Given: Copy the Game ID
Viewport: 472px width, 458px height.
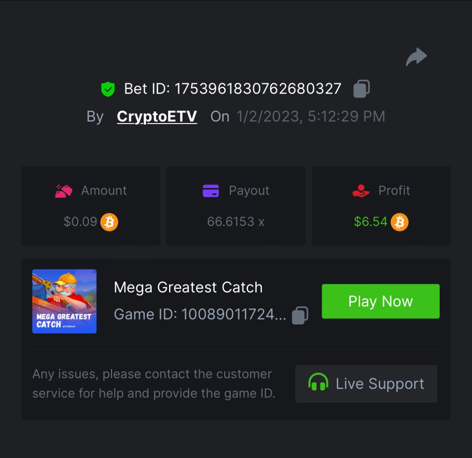Looking at the screenshot, I should (300, 315).
